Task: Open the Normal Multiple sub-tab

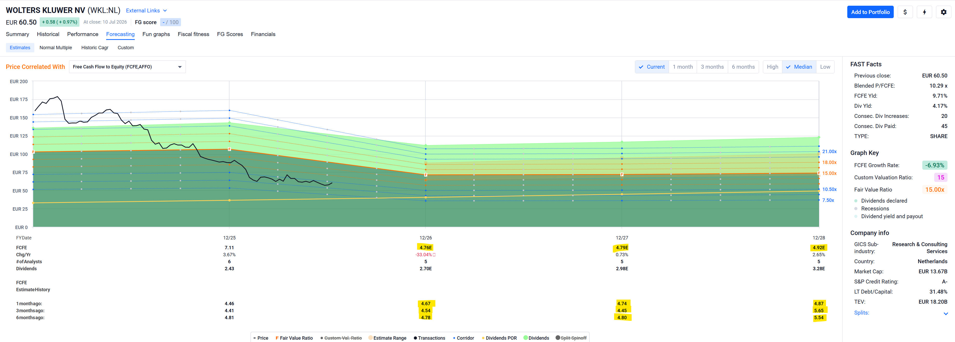Action: [x=56, y=48]
